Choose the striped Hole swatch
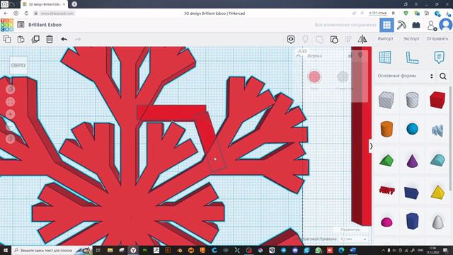The image size is (453, 255). [343, 76]
